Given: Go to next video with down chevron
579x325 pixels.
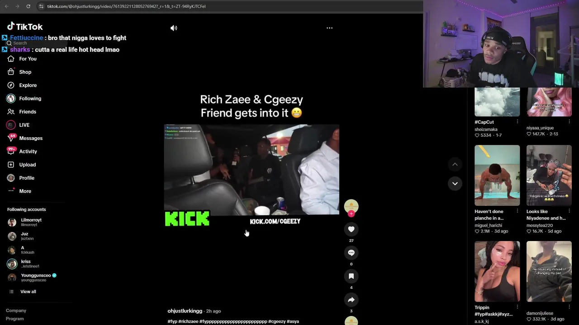Looking at the screenshot, I should pos(455,183).
